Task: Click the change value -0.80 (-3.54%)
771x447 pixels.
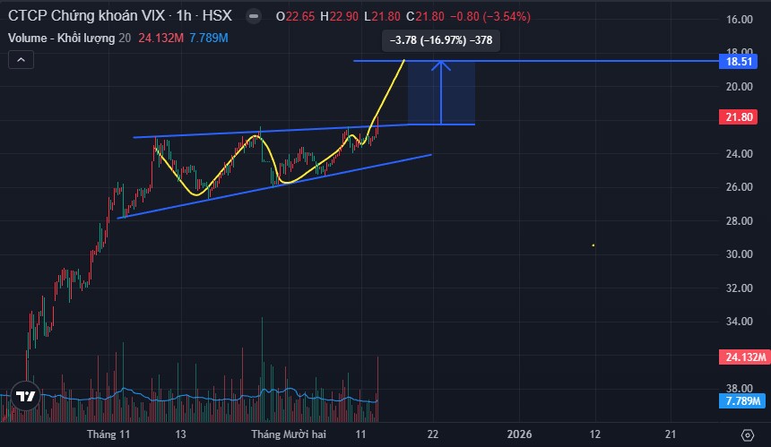Action: pyautogui.click(x=490, y=16)
